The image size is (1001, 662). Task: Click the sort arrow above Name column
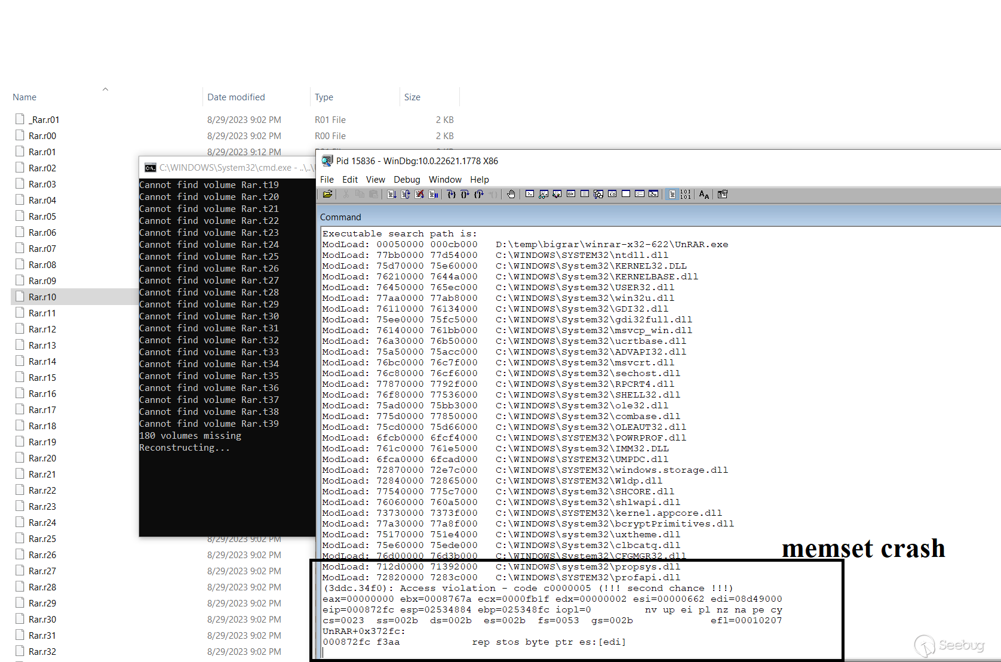[x=105, y=90]
